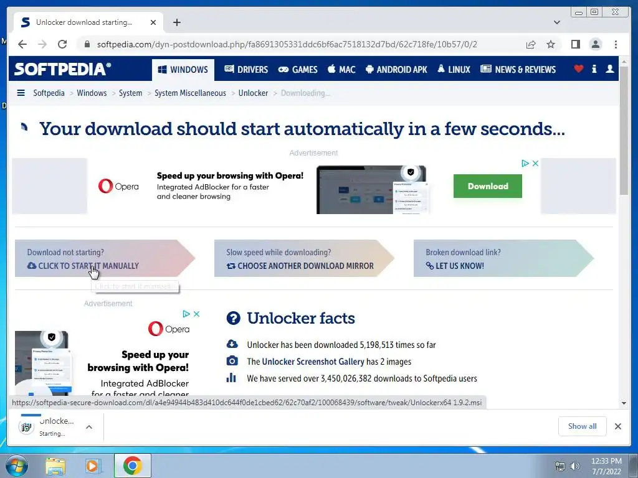This screenshot has width=638, height=478.
Task: Open Windows Media Player from taskbar
Action: [93, 466]
